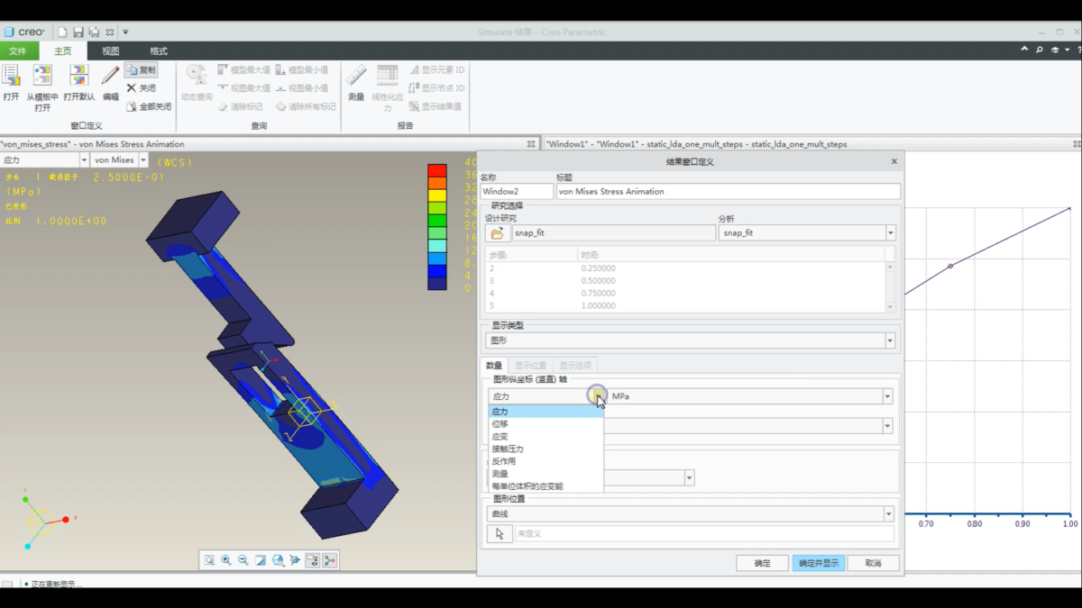Image resolution: width=1082 pixels, height=608 pixels.
Task: Close the 结果窗口定义 dialog
Action: (894, 162)
